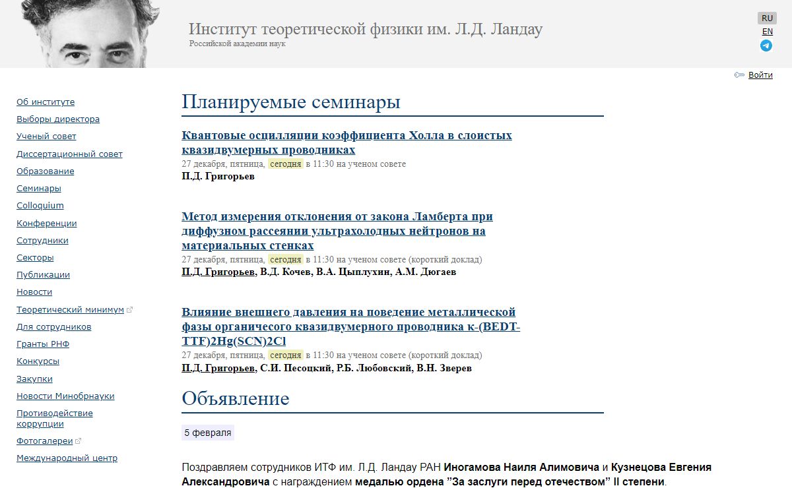
Task: Click the Институт теоретической физики им. Л.Д. Ландау title
Action: click(x=366, y=29)
